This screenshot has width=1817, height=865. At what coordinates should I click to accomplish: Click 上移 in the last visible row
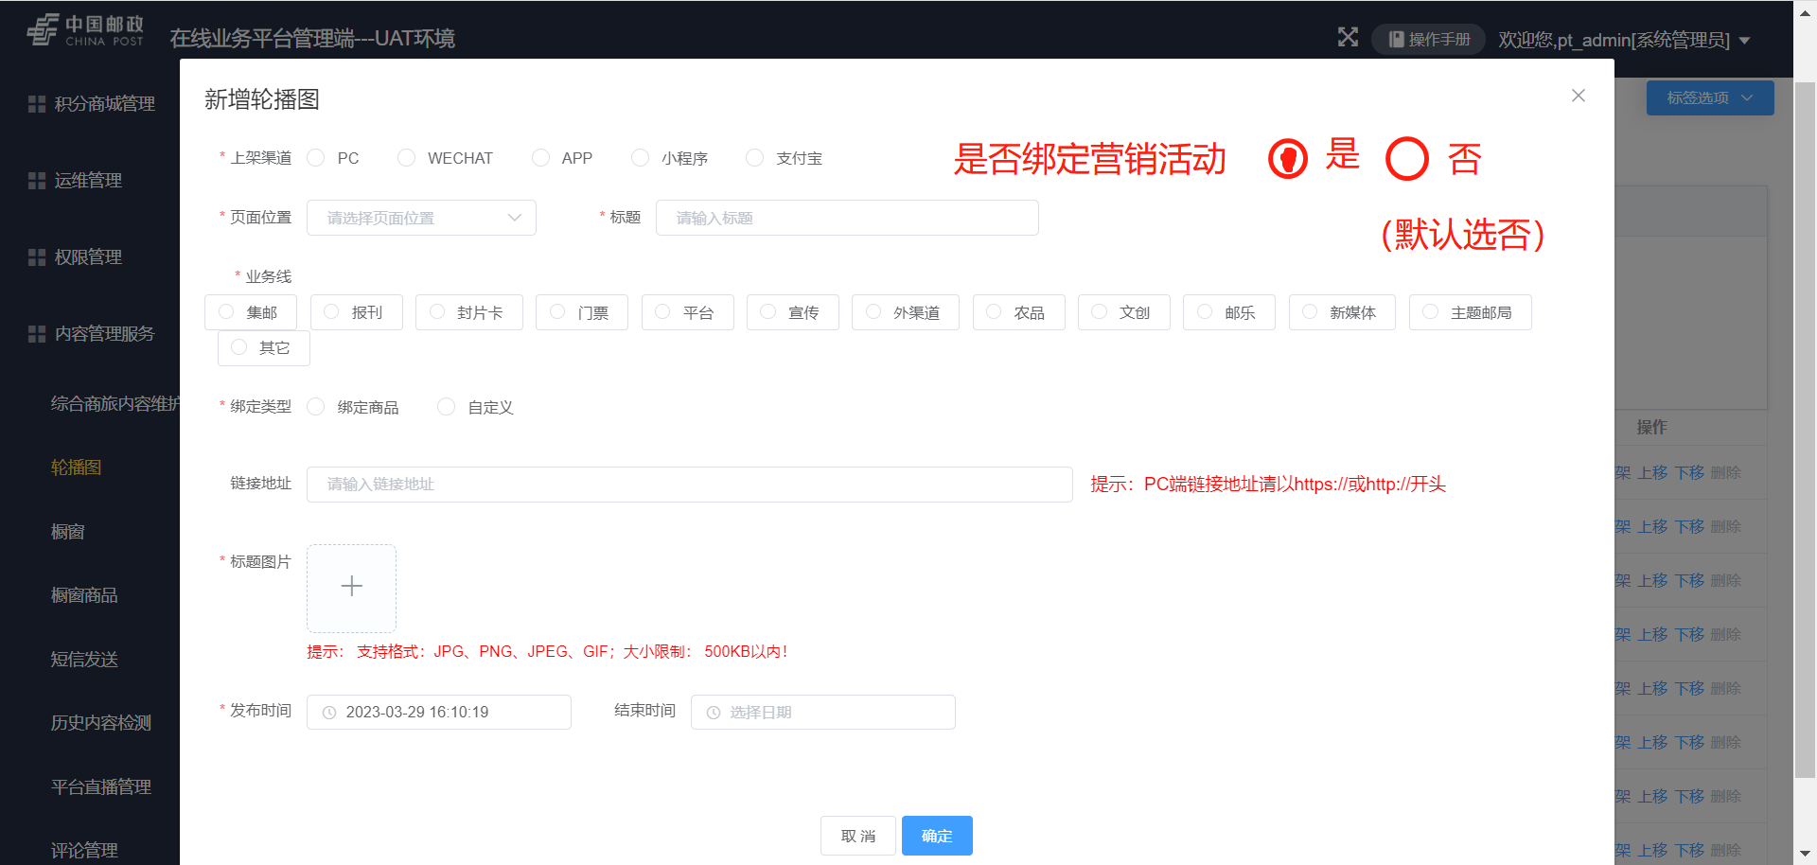point(1652,850)
